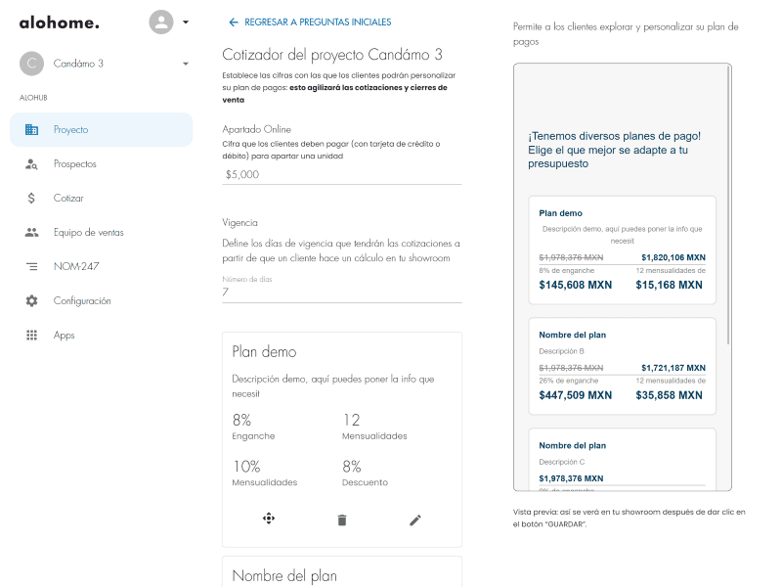
Task: Open the NOM-247 menu item
Action: [102, 266]
